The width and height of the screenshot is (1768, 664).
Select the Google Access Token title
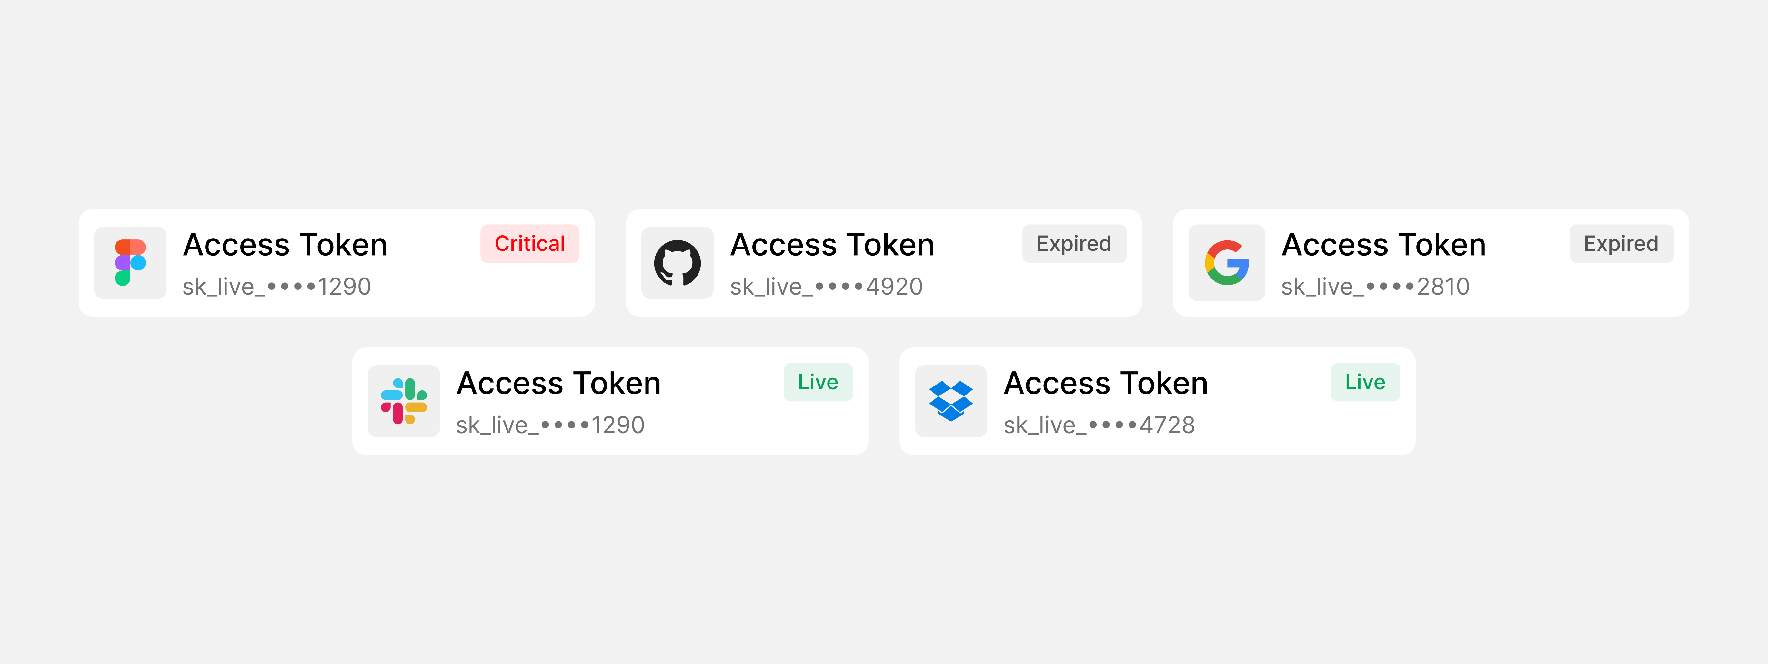(1384, 245)
